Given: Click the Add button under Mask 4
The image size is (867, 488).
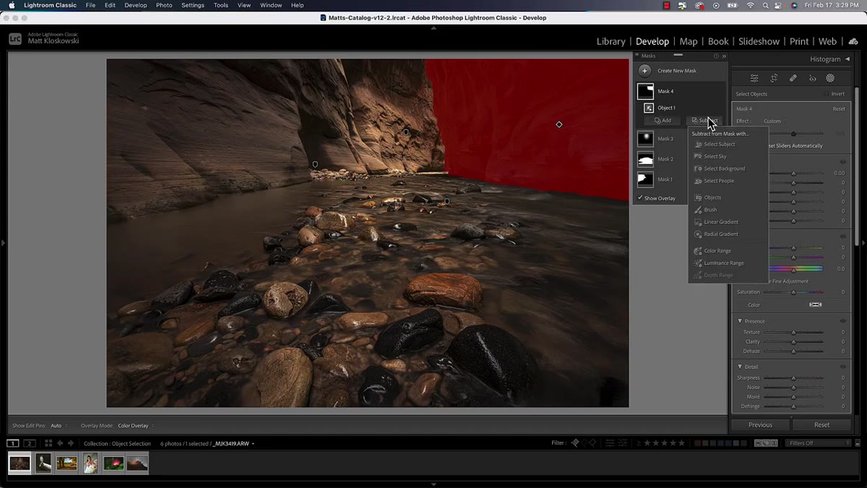Looking at the screenshot, I should [663, 121].
